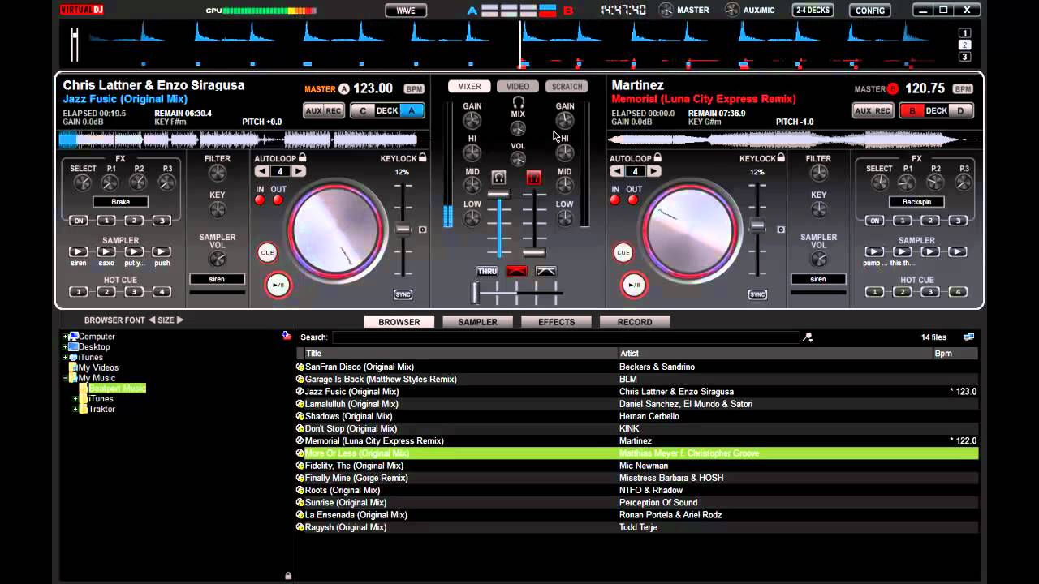The height and width of the screenshot is (584, 1039).
Task: Select the MIXER tab
Action: coord(469,87)
